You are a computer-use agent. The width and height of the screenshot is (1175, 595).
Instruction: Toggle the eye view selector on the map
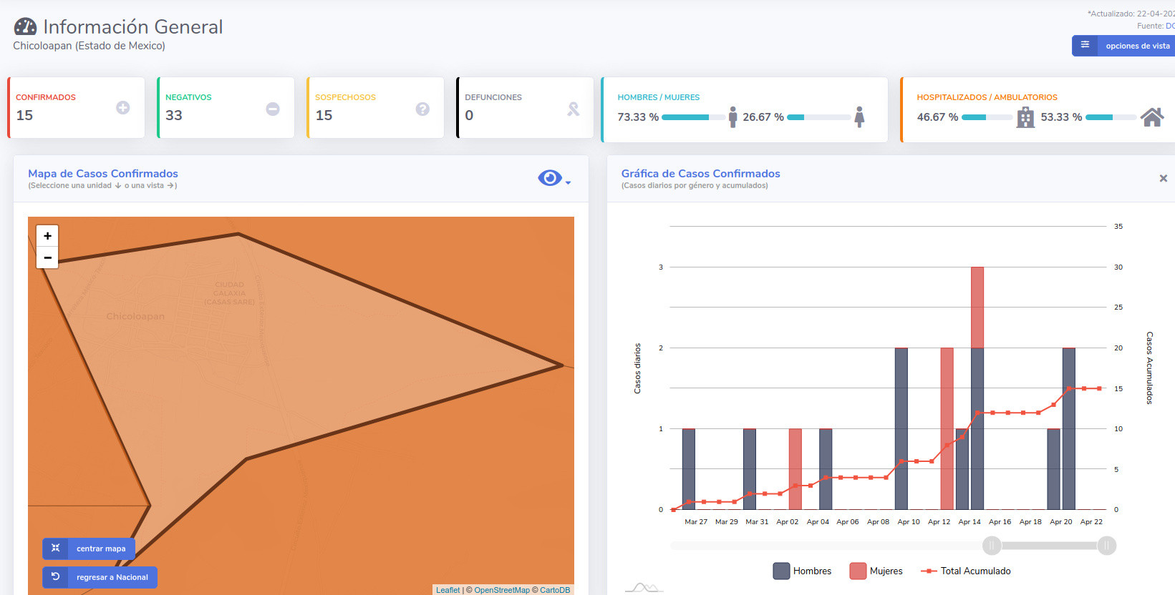pos(549,178)
